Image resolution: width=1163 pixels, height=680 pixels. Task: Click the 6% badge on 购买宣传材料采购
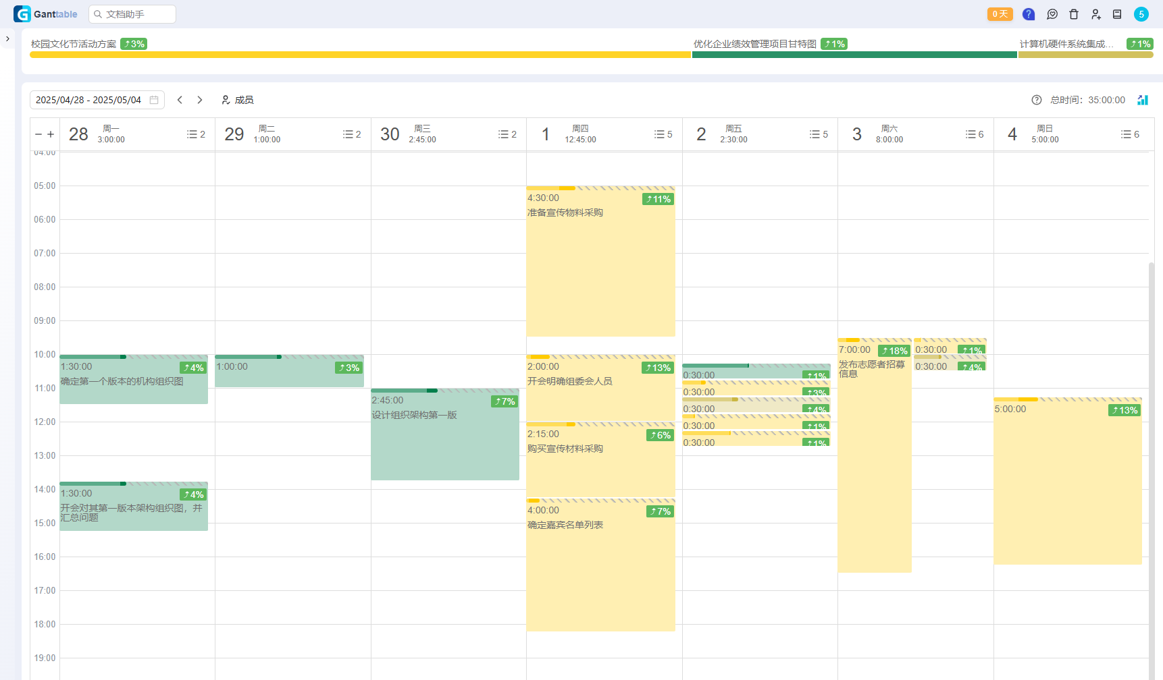coord(661,435)
